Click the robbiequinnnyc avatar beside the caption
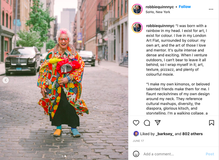Viewport: 219px width, 160px height. tap(137, 28)
